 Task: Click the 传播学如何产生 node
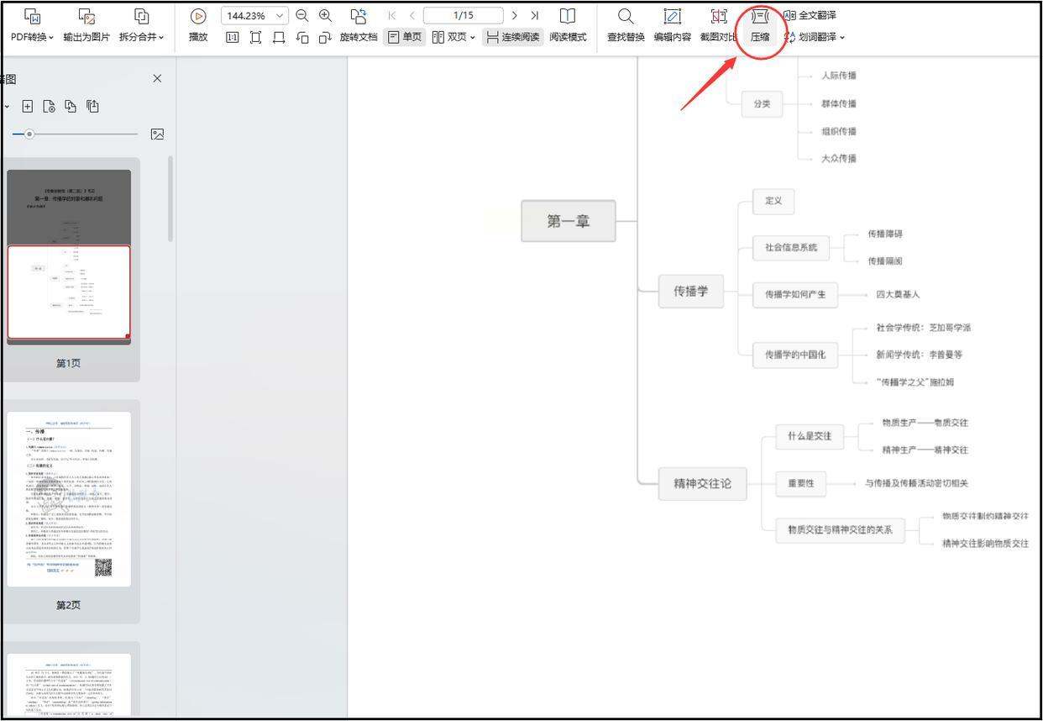coord(795,294)
